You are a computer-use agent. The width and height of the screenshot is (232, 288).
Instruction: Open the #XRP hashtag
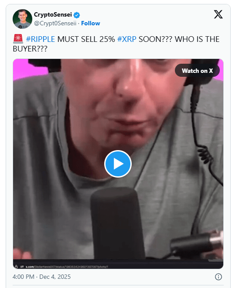tap(127, 39)
